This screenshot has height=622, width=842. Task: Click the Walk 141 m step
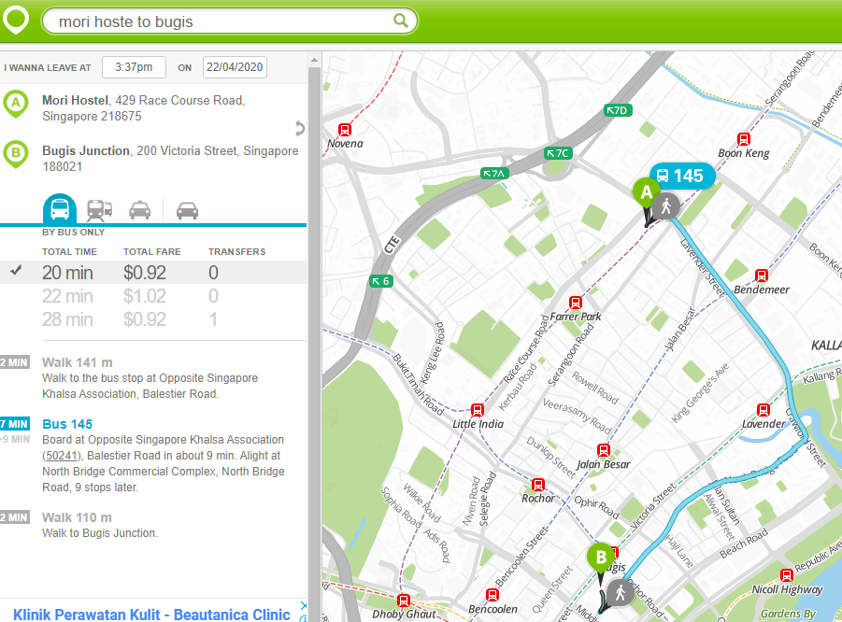pos(78,362)
